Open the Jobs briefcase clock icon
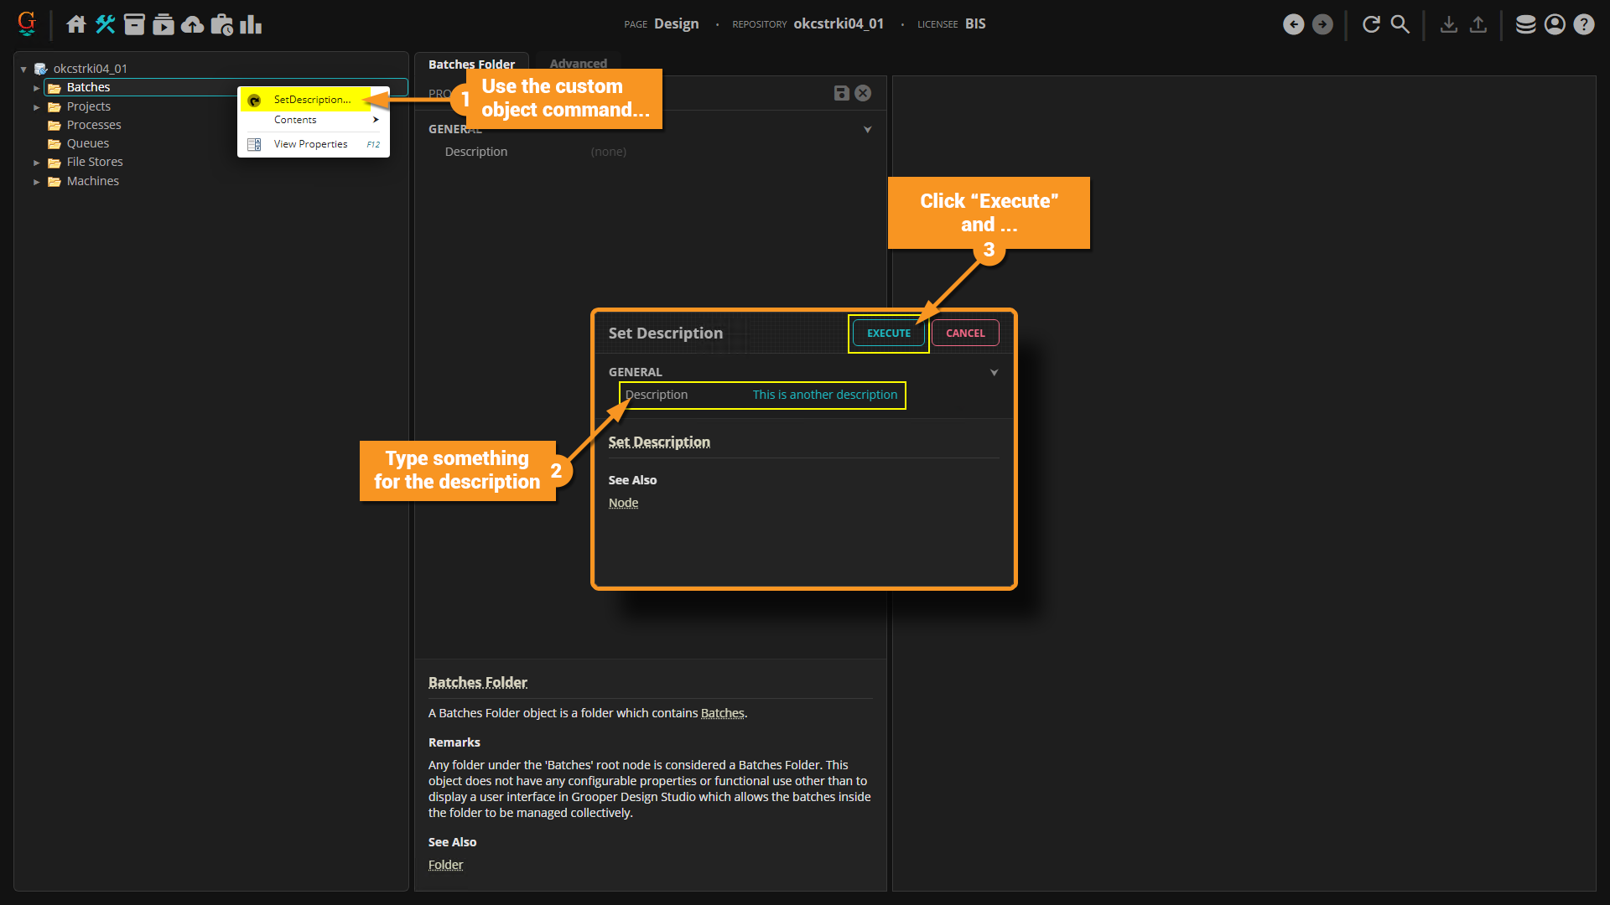This screenshot has width=1610, height=905. 221,24
